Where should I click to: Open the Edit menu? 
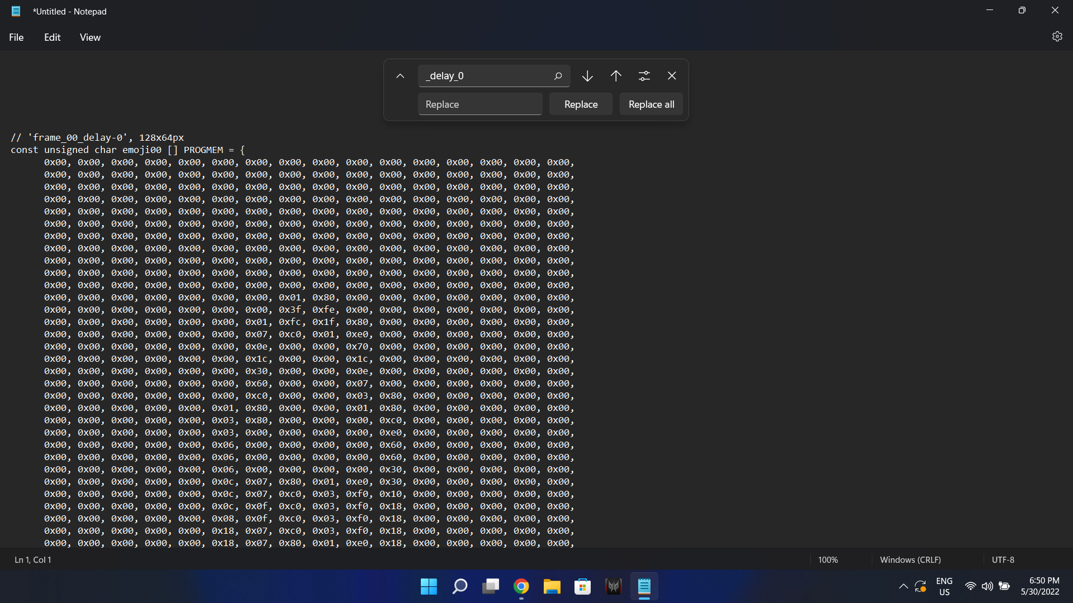(x=52, y=37)
